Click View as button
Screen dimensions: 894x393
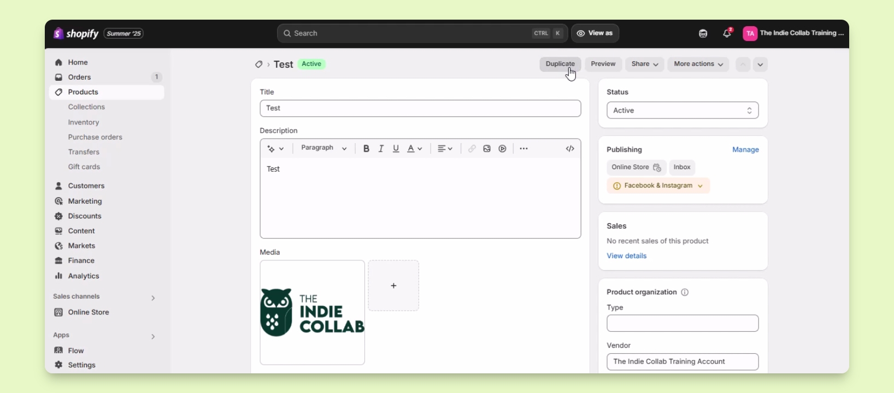595,33
